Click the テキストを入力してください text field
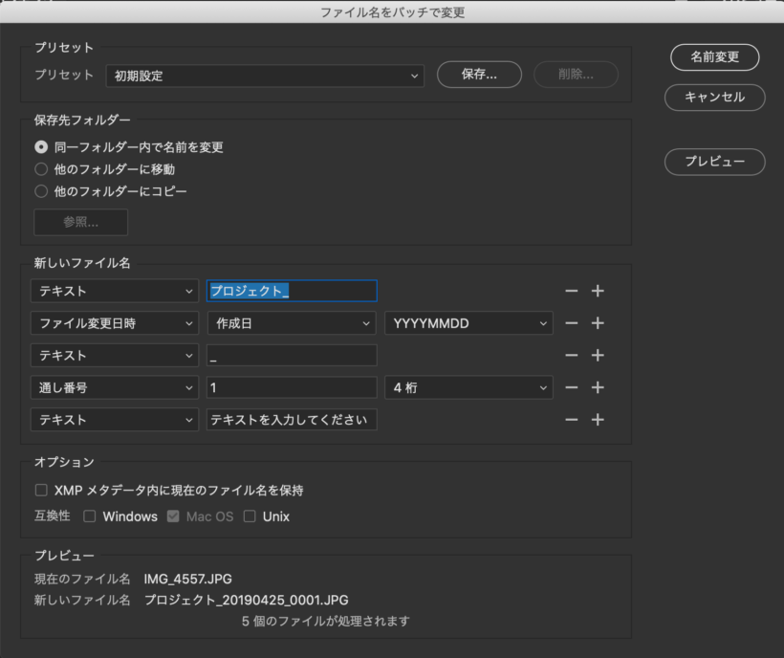The height and width of the screenshot is (658, 784). pyautogui.click(x=292, y=420)
